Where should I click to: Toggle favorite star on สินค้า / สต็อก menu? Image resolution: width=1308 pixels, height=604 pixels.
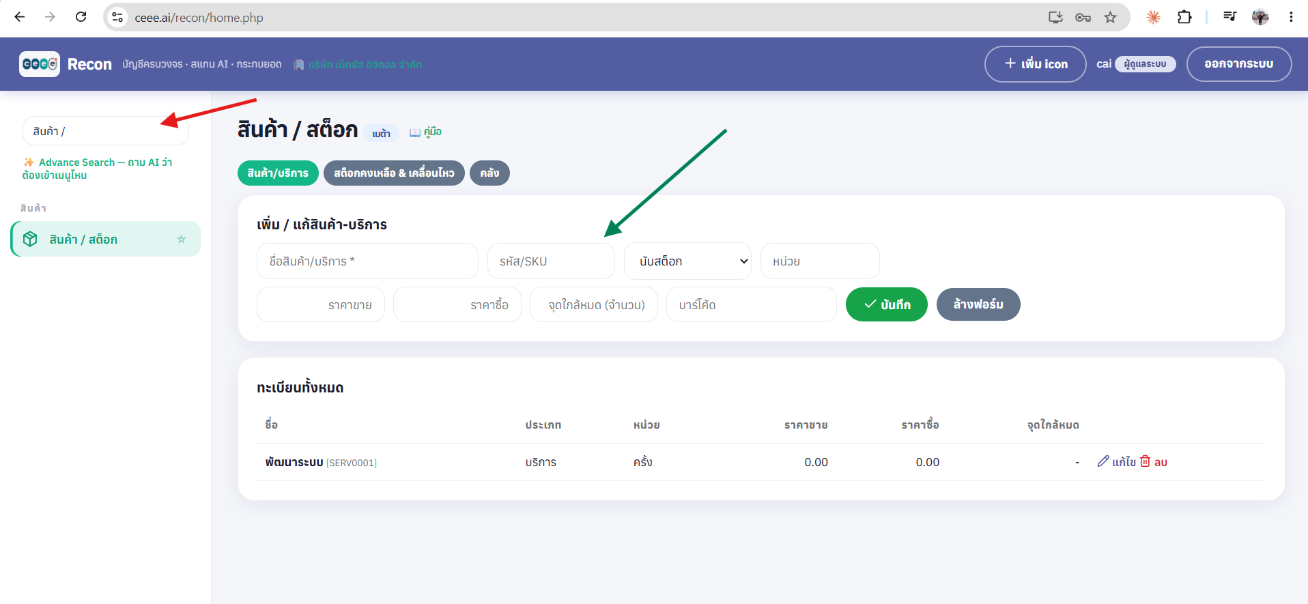tap(181, 240)
